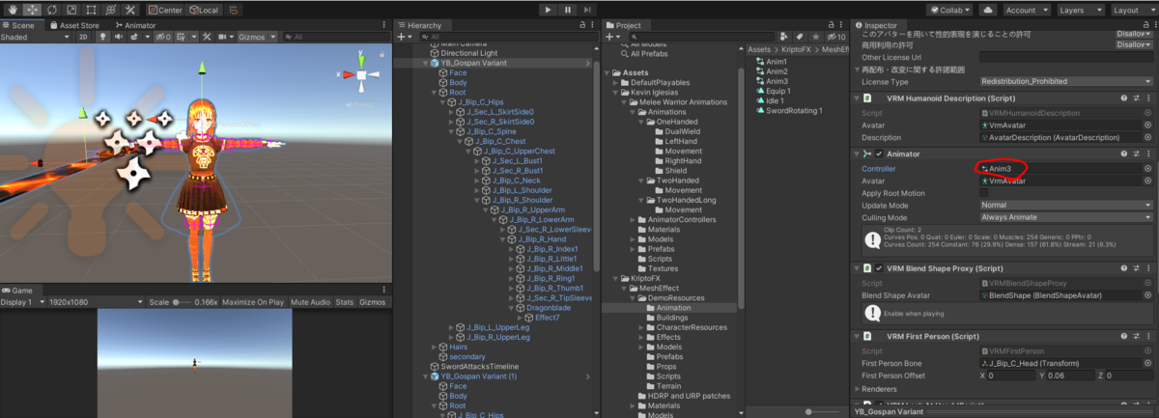Select the combined Transform tool
The width and height of the screenshot is (1159, 418).
109,10
